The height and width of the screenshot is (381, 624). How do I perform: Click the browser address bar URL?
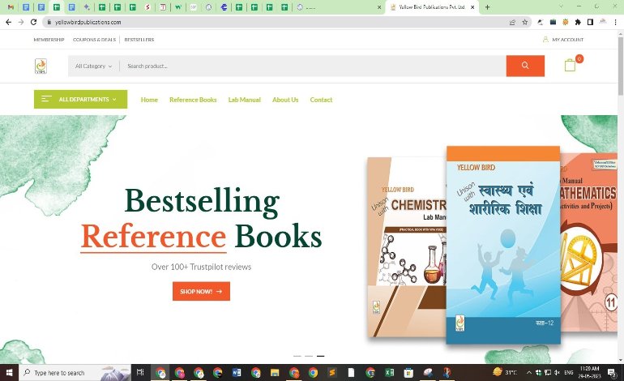(88, 23)
